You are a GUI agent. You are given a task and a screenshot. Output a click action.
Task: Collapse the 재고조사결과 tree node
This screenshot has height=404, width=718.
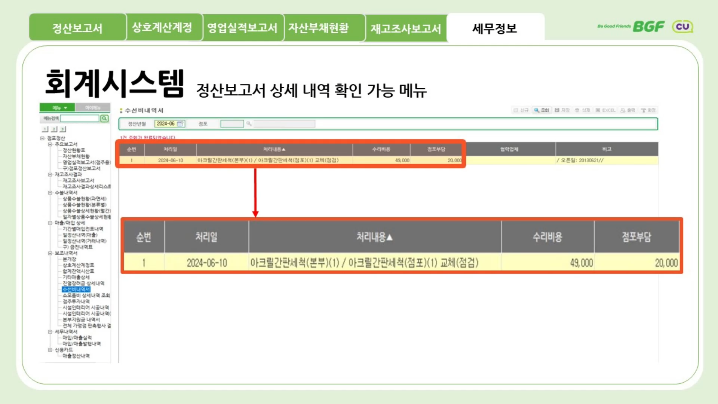click(x=50, y=174)
